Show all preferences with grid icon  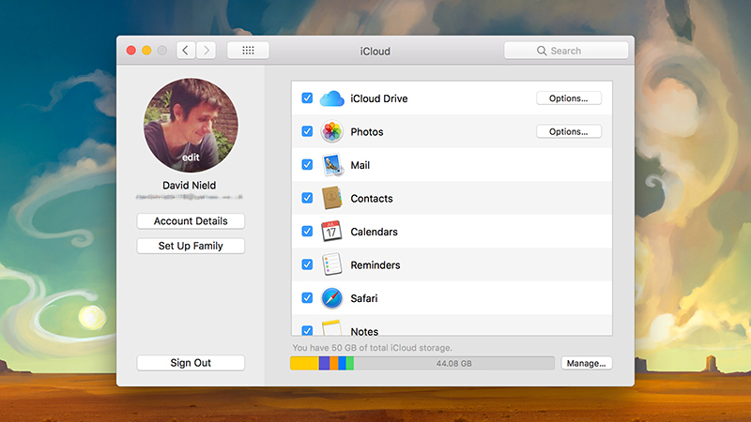point(248,51)
